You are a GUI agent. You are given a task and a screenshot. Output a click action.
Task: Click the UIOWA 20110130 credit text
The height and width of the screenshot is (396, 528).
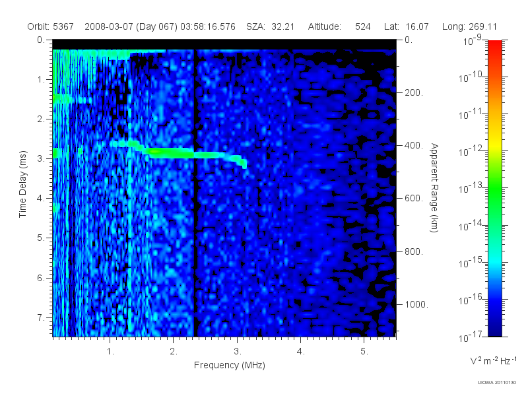pyautogui.click(x=497, y=383)
